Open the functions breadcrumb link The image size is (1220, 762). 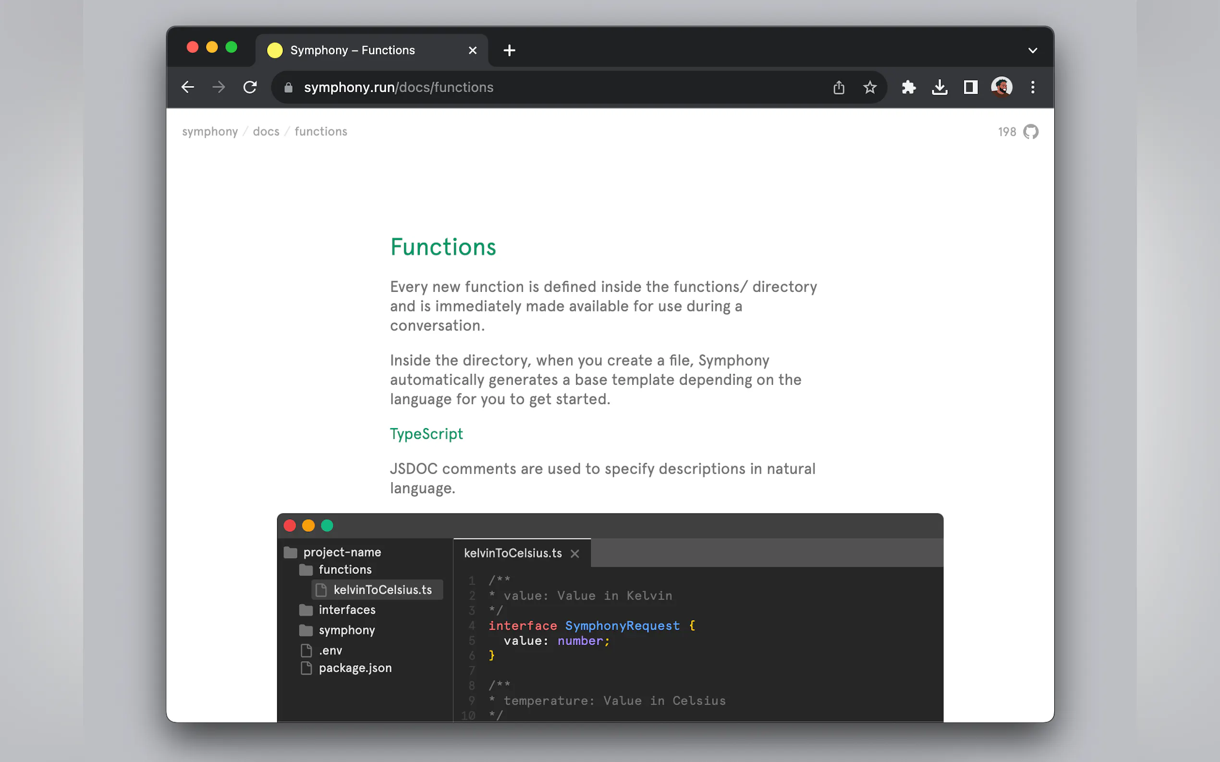(x=321, y=131)
